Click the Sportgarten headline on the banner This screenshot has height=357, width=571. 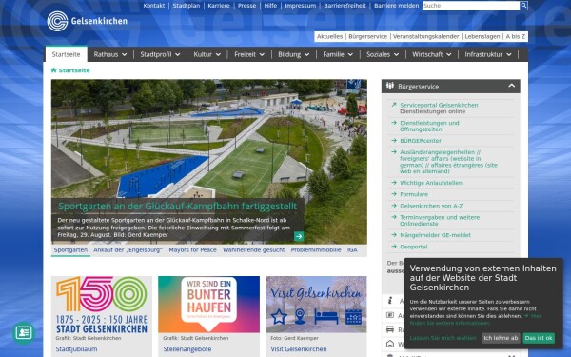(177, 207)
